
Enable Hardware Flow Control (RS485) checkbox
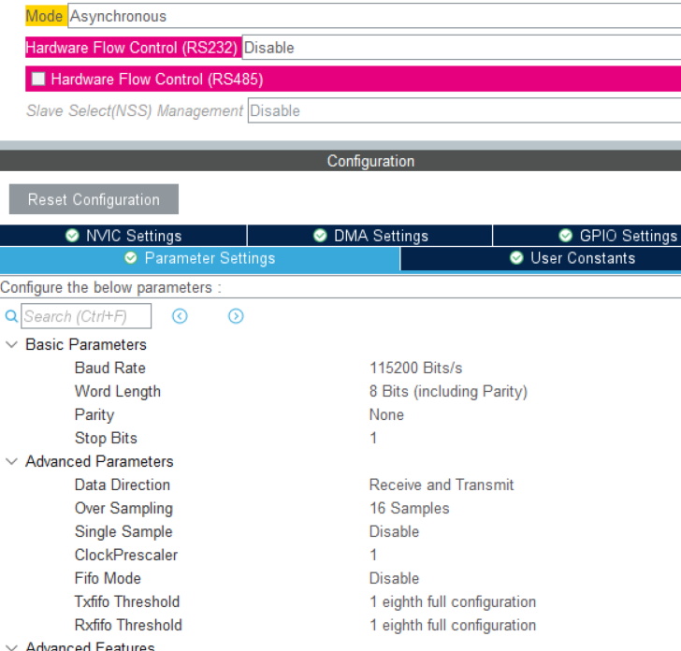[38, 80]
